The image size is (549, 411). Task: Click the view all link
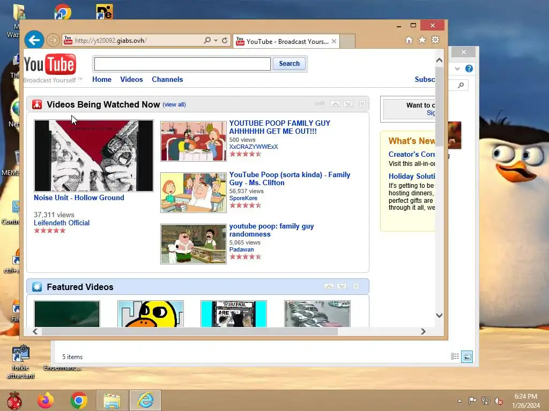point(174,104)
